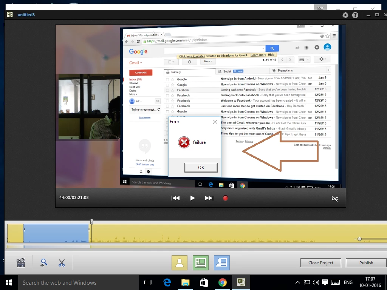387x290 pixels.
Task: Click the blue Gmail search button
Action: (x=272, y=48)
